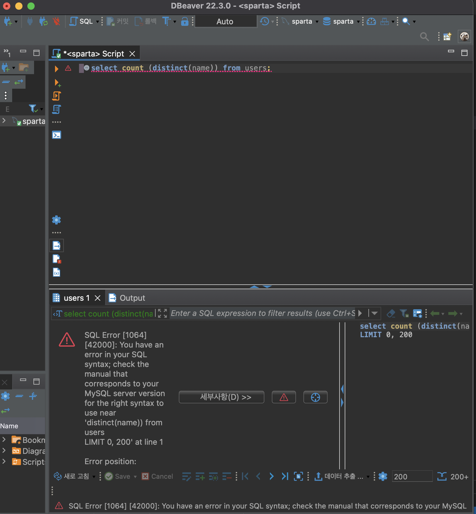Close the users 1 result tab
476x514 pixels.
(x=98, y=298)
